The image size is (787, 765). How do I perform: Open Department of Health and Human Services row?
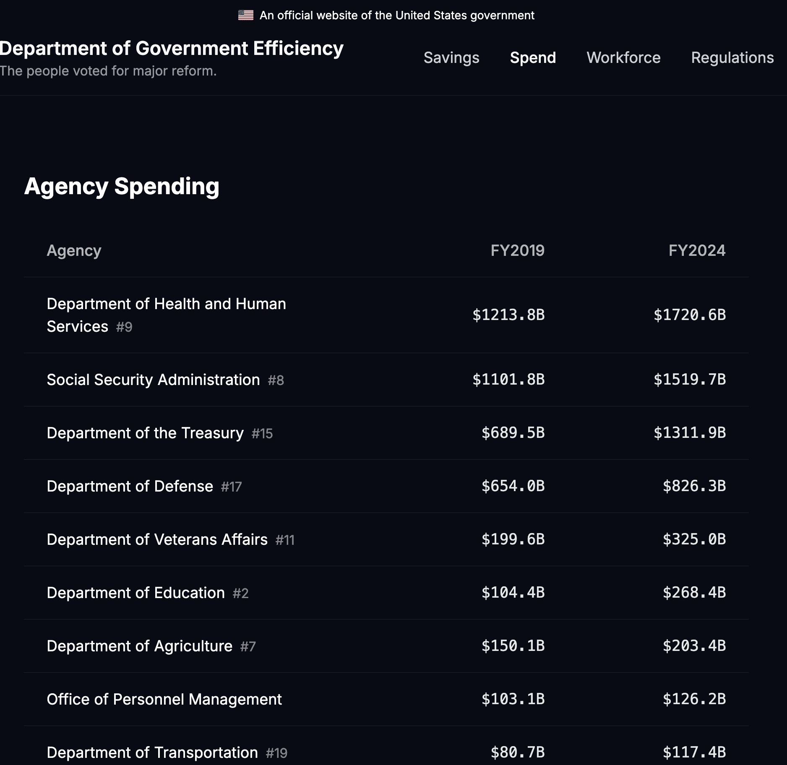point(386,315)
